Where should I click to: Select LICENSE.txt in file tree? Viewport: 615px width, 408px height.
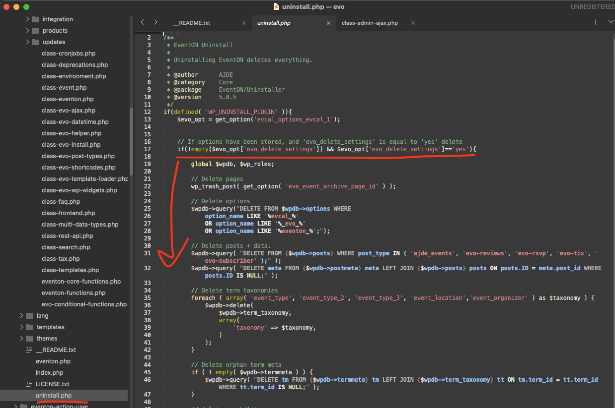(x=52, y=384)
